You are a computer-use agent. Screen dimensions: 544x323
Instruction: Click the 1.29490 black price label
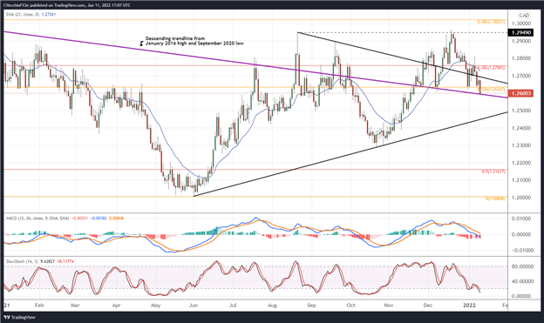[x=520, y=32]
